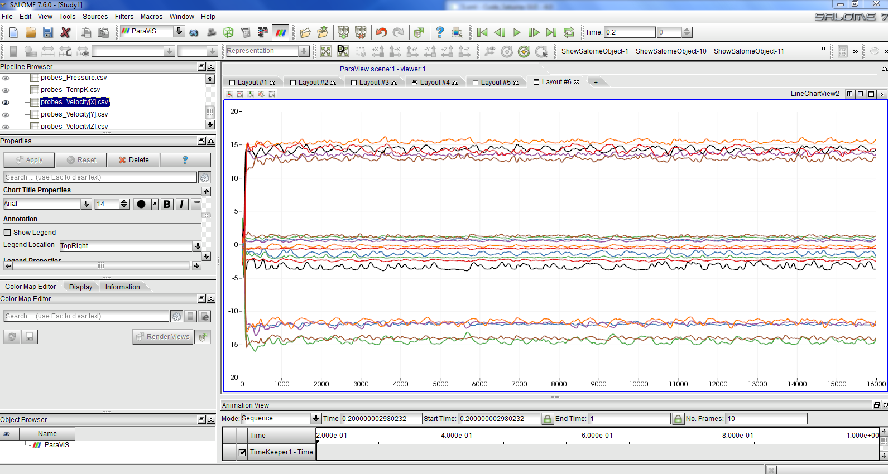Click the blue question mark Help icon

(x=440, y=32)
